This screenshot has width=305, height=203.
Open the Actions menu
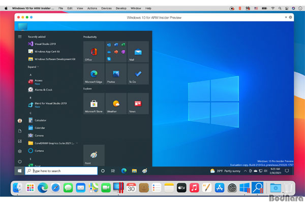click(92, 8)
